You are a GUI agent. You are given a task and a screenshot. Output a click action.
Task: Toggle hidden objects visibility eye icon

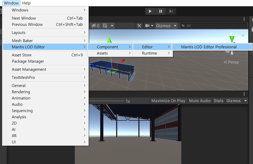coord(95,26)
